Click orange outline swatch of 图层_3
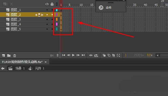 [x=57, y=19]
